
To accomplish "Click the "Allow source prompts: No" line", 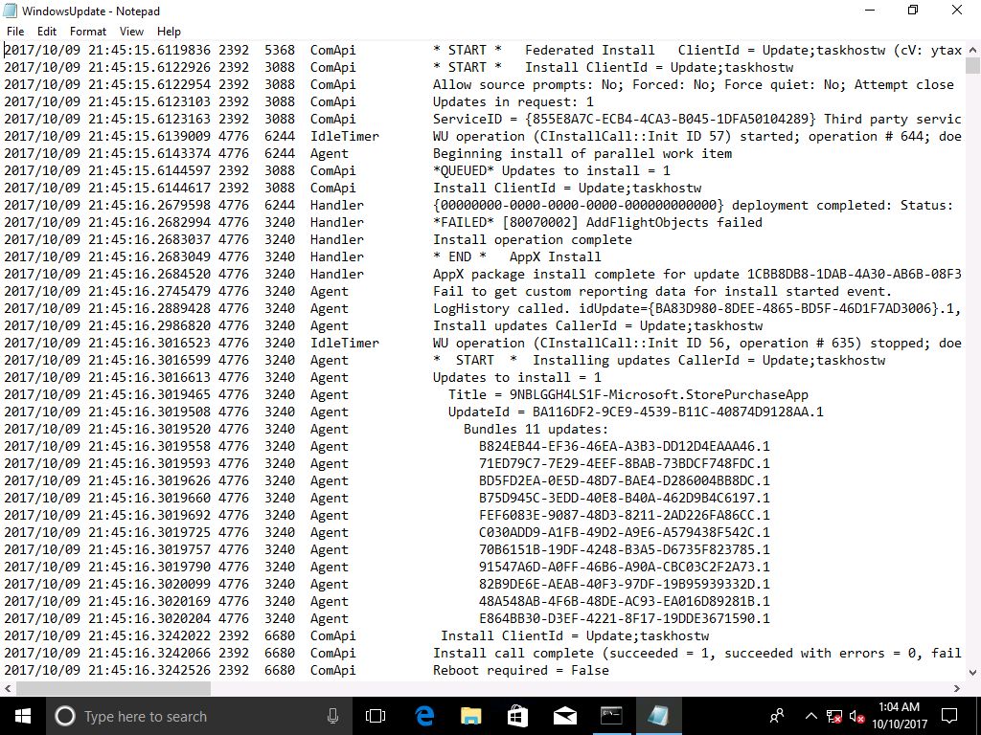I will pyautogui.click(x=694, y=85).
